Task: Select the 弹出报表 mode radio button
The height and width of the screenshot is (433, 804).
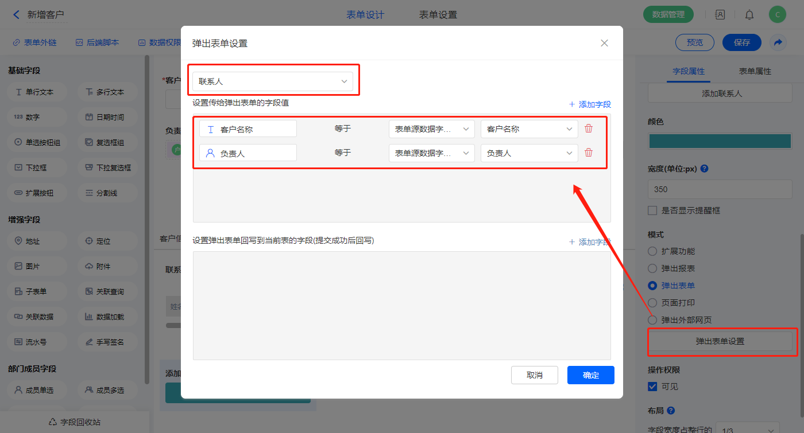Action: coord(652,268)
